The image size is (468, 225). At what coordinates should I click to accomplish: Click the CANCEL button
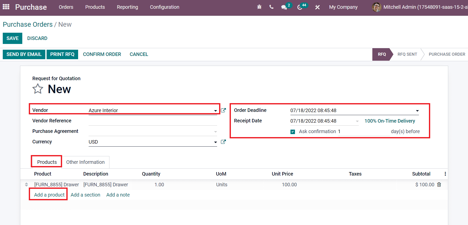[139, 54]
